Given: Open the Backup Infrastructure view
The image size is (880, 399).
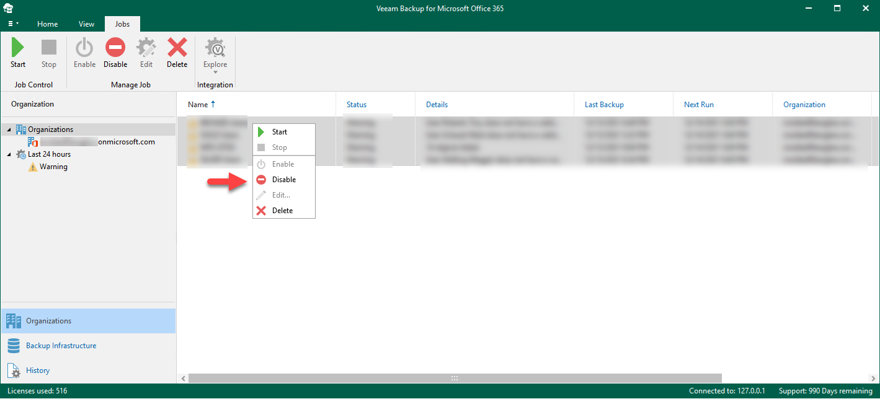Looking at the screenshot, I should click(88, 346).
